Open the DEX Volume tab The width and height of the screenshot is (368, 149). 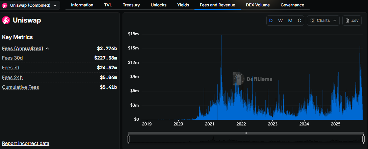point(258,5)
